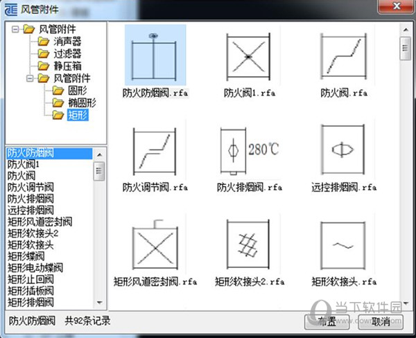
Task: Click the root 风管附件 folder label
Action: [x=58, y=29]
